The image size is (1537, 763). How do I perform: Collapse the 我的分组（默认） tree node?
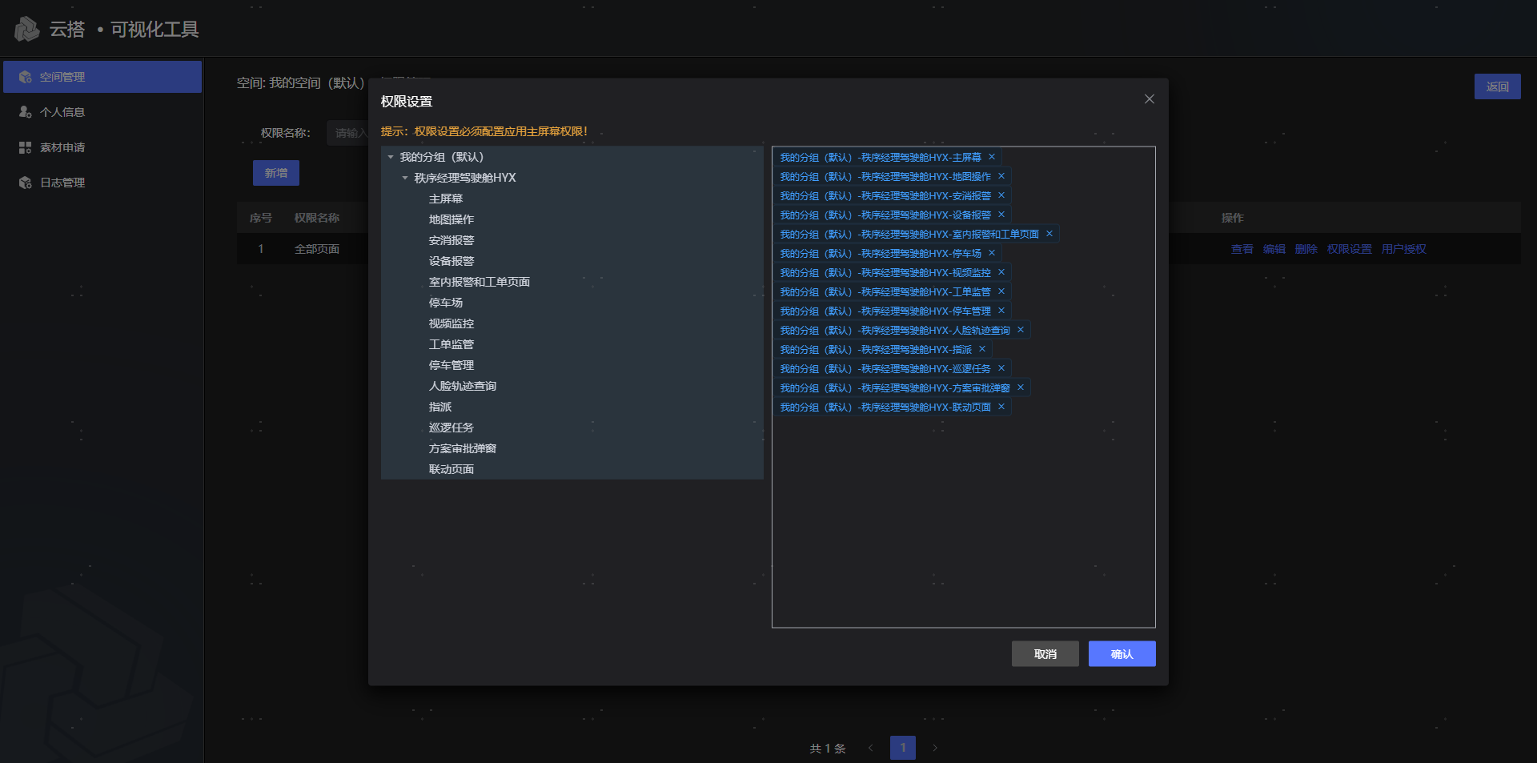389,158
